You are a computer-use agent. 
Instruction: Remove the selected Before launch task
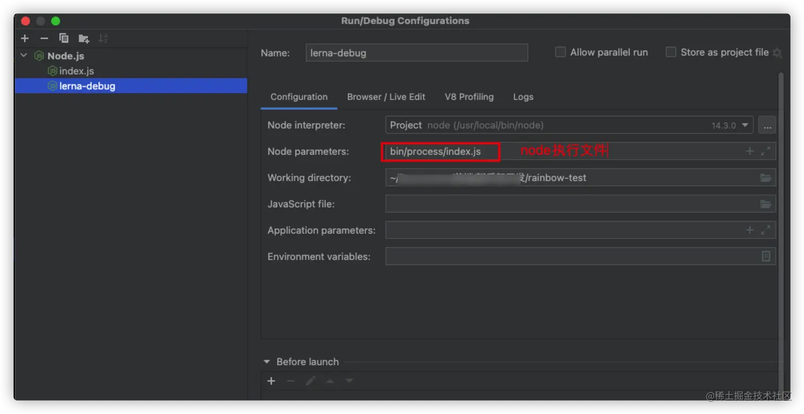[291, 381]
